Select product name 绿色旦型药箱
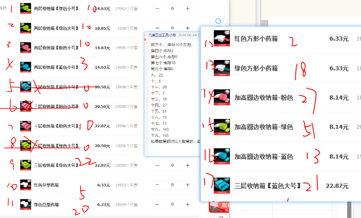This screenshot has height=218, width=361. pyautogui.click(x=46, y=204)
